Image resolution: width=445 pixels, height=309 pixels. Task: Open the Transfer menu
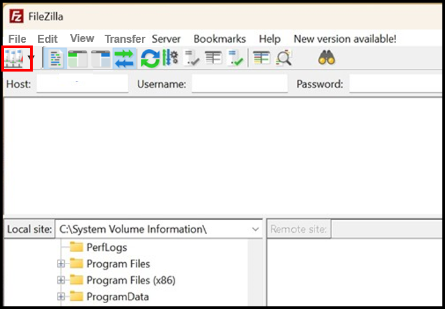point(125,39)
